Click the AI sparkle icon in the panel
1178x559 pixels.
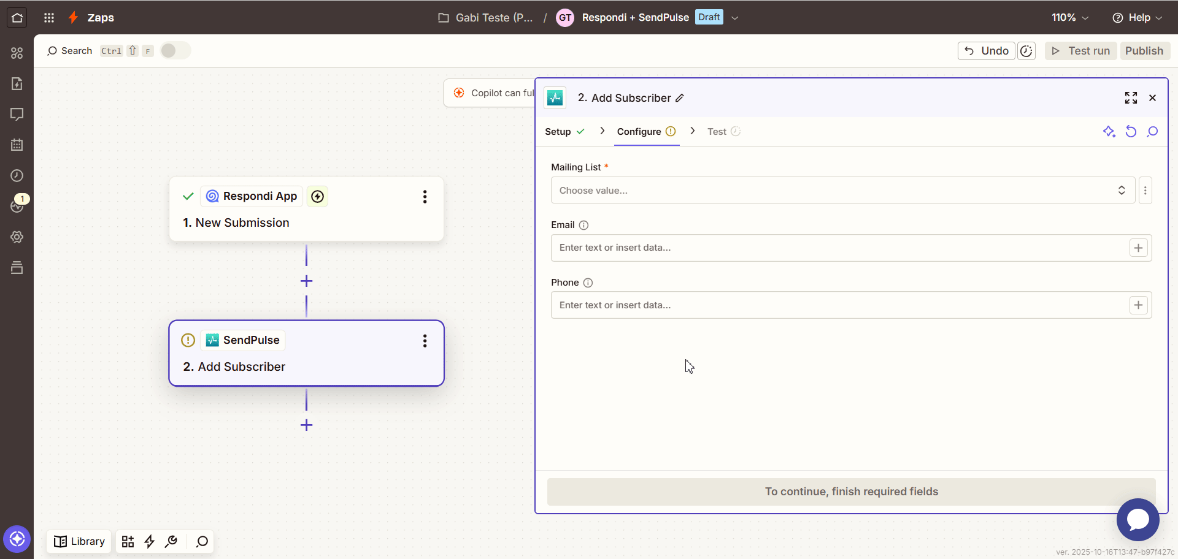tap(1109, 132)
